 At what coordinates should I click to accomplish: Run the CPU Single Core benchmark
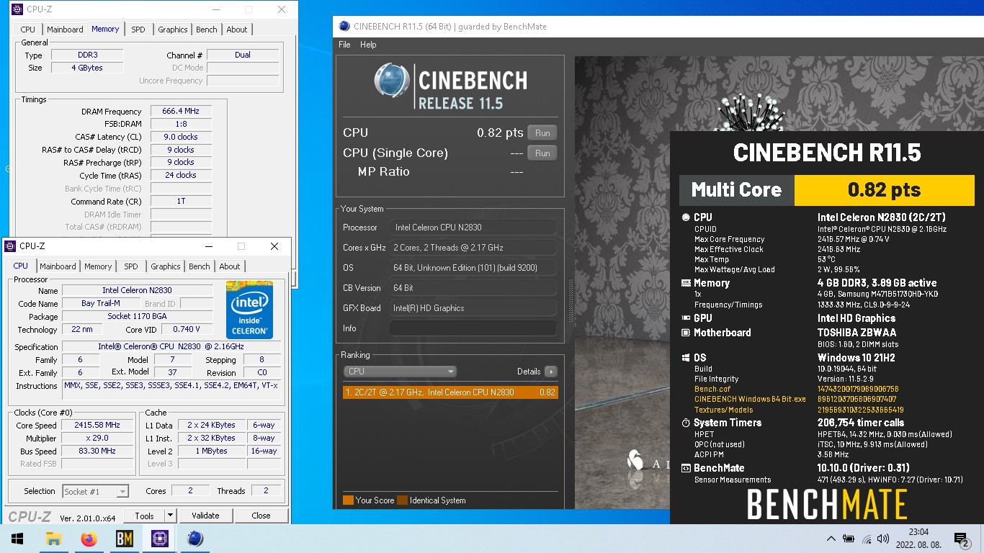coord(542,153)
